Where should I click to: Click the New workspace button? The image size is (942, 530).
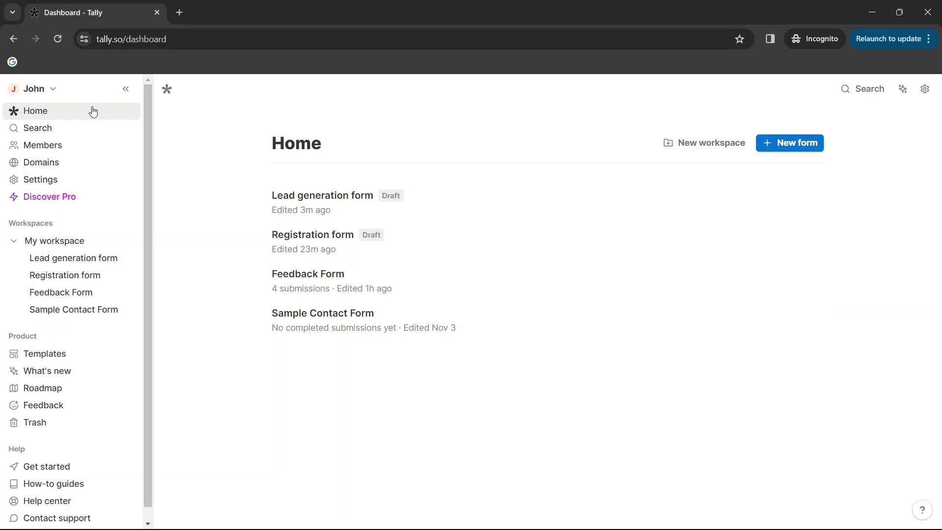click(x=705, y=142)
